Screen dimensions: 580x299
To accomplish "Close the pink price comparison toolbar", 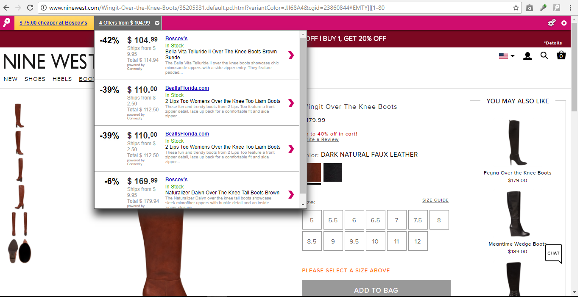I will (564, 23).
